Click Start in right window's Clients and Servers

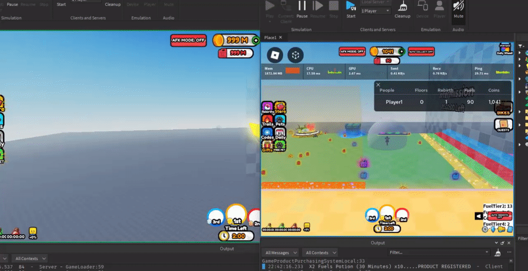351,9
